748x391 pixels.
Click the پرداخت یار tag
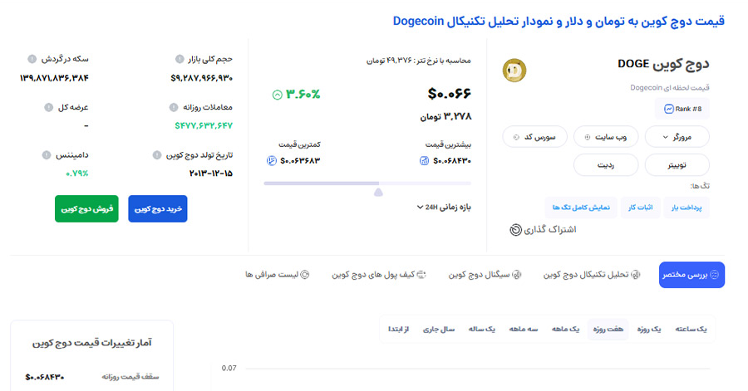pos(686,208)
